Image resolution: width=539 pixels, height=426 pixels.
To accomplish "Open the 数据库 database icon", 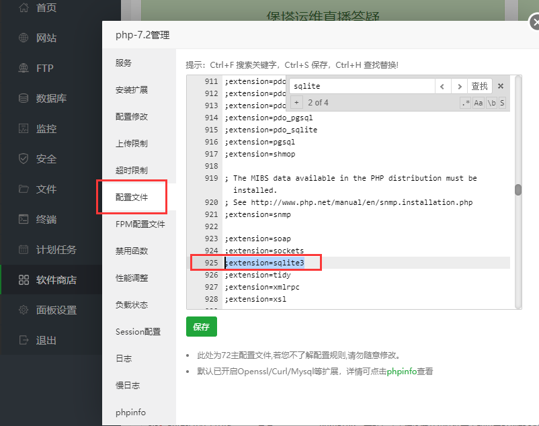I will [x=24, y=99].
